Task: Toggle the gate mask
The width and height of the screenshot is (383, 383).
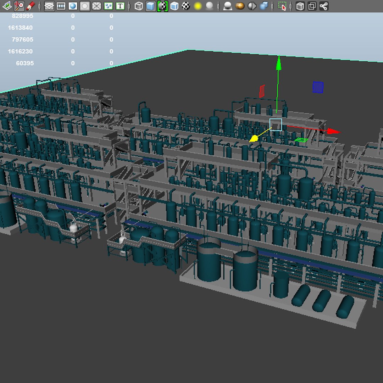Action: pyautogui.click(x=85, y=6)
